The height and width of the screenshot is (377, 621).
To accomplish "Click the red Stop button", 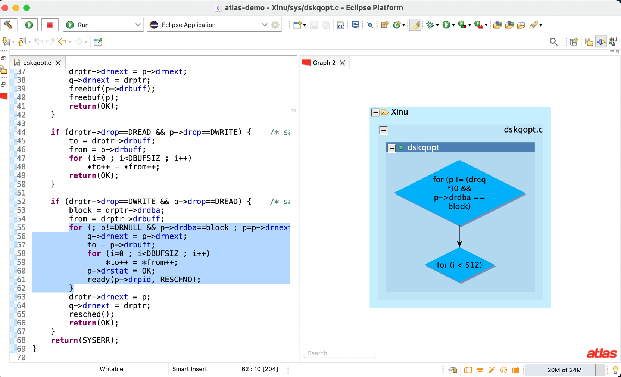I will [x=50, y=25].
